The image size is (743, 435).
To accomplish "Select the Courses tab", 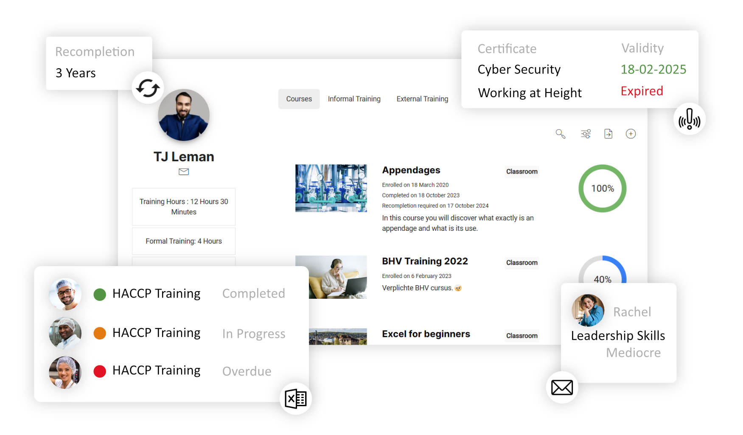I will (299, 99).
